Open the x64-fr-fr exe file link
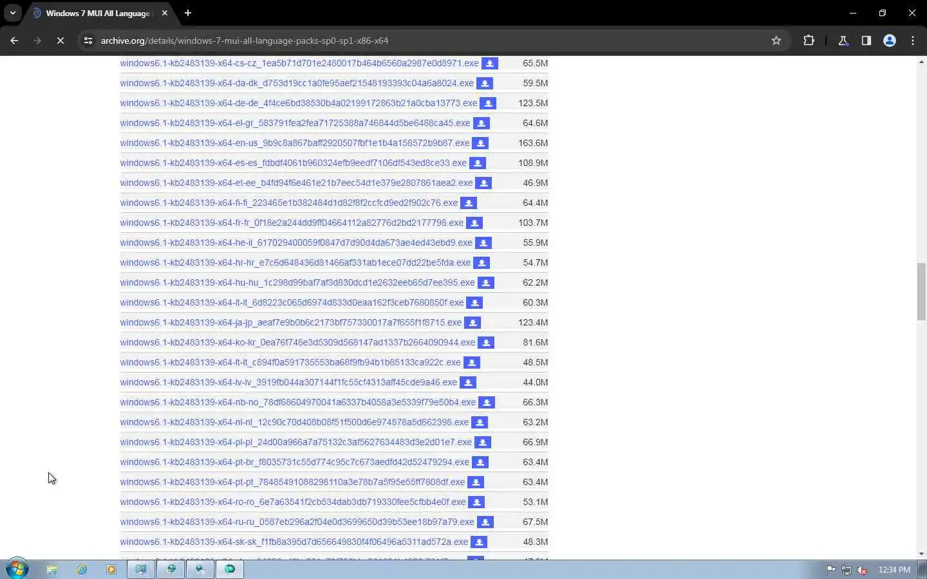The image size is (927, 579). click(292, 223)
